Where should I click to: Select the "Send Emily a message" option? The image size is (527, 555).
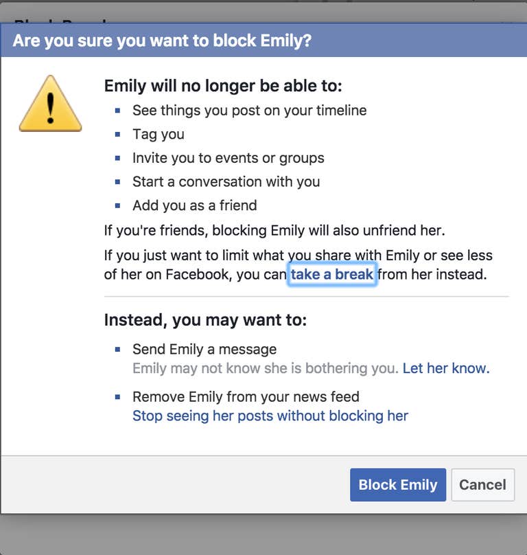[x=204, y=350]
